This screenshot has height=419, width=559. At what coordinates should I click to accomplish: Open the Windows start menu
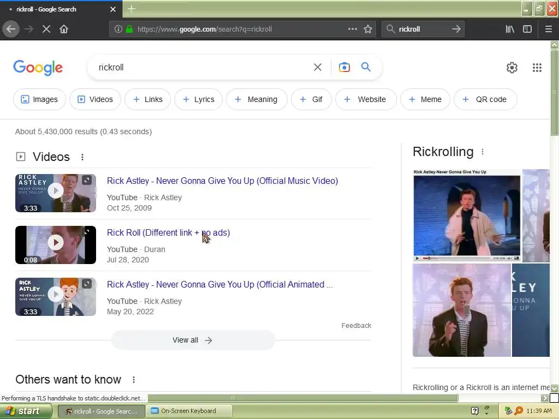(26, 411)
